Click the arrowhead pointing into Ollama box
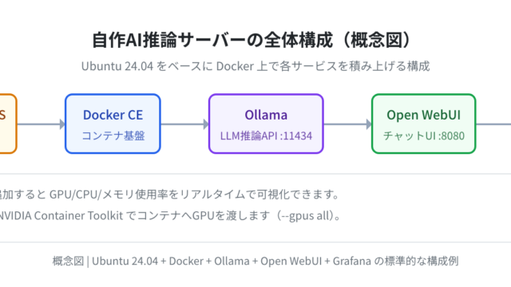This screenshot has height=287, width=511. click(206, 124)
